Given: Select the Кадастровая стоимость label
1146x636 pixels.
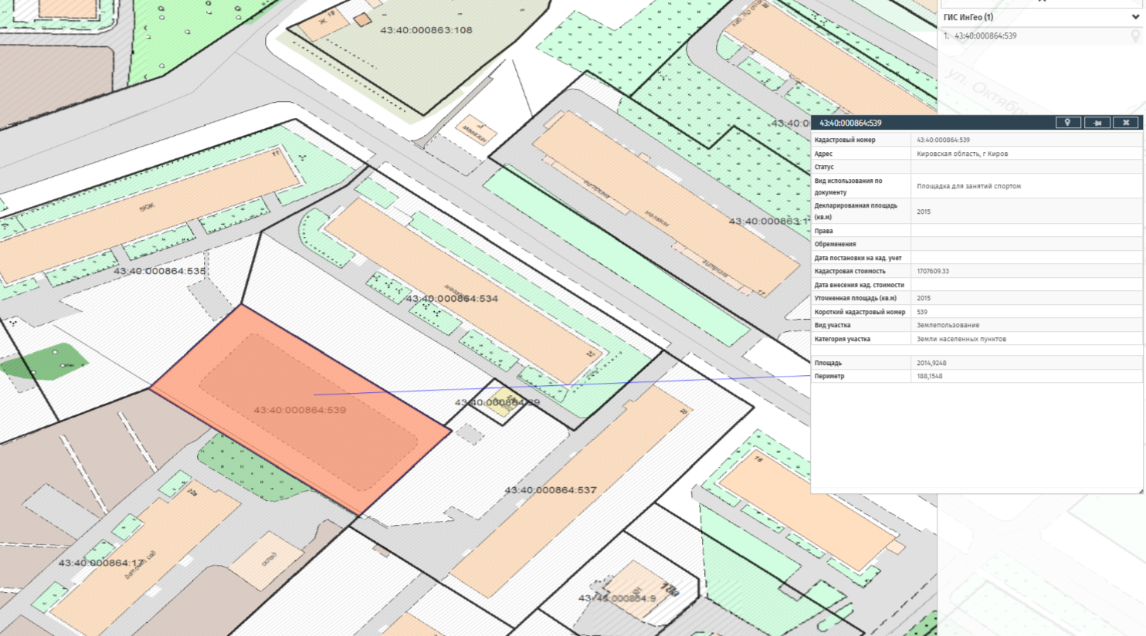Looking at the screenshot, I should (x=849, y=271).
